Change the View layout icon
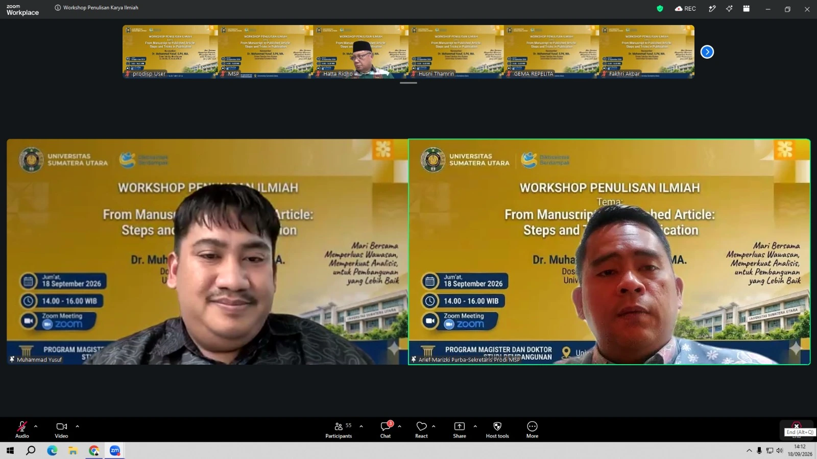The image size is (817, 459). pos(747,9)
